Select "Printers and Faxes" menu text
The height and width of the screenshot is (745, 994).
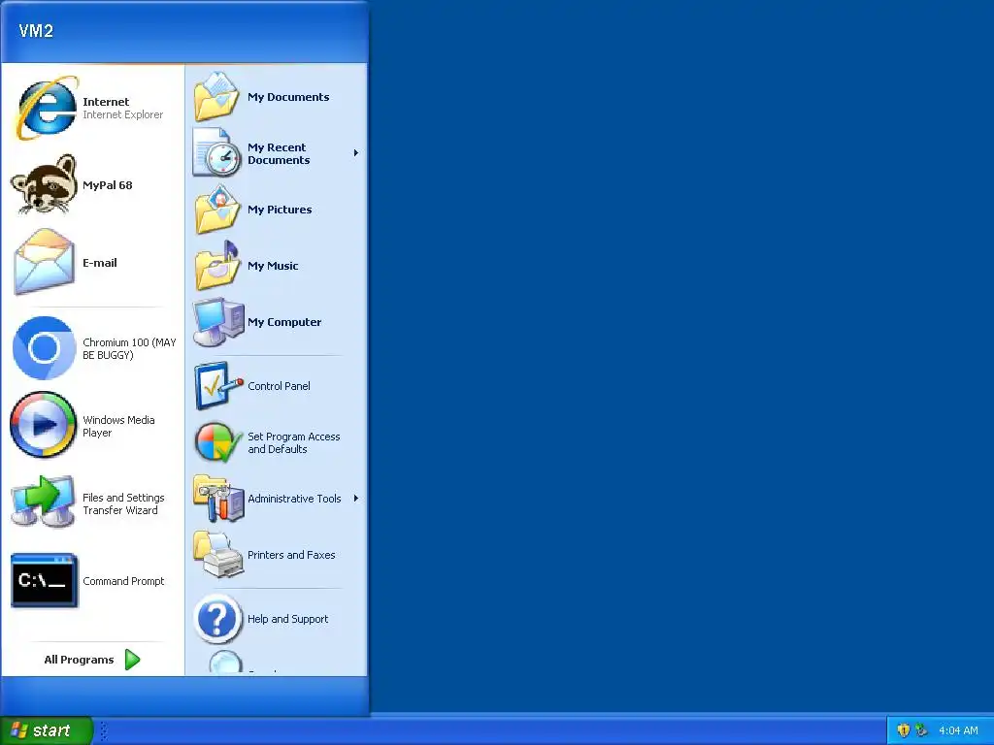[x=291, y=555]
